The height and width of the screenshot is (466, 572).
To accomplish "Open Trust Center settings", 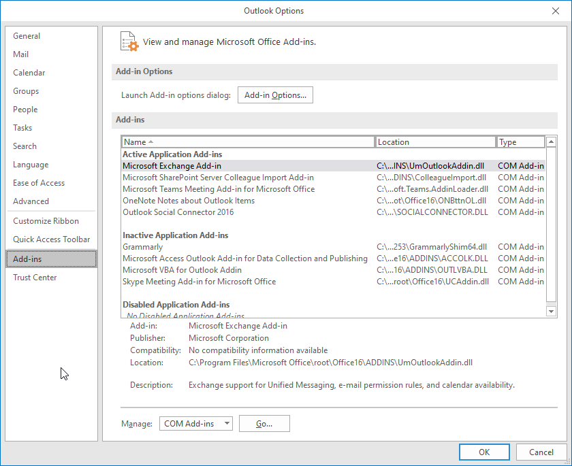I will pos(52,278).
